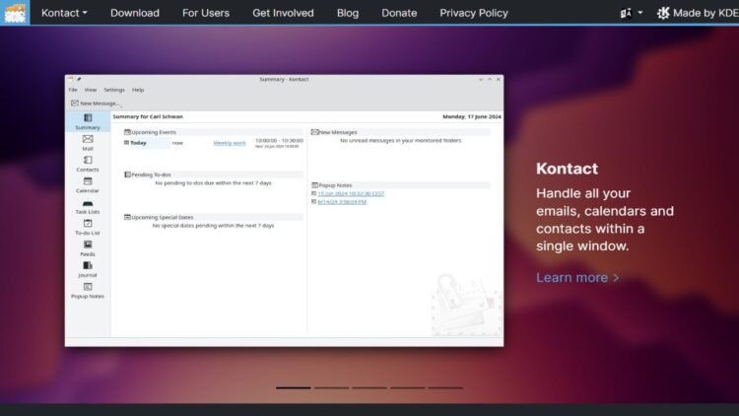This screenshot has height=416, width=739.
Task: Click the Popup Notes section header icon
Action: pyautogui.click(x=315, y=185)
